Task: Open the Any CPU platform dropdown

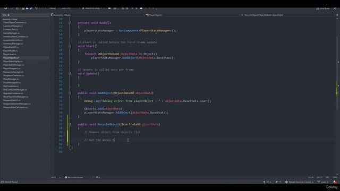Action: tap(71, 8)
